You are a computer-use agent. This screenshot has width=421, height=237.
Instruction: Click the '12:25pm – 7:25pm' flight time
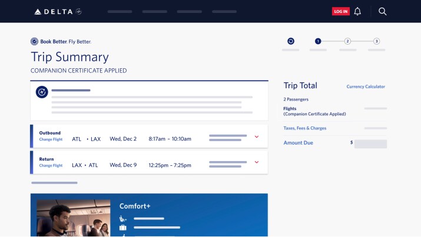point(170,165)
